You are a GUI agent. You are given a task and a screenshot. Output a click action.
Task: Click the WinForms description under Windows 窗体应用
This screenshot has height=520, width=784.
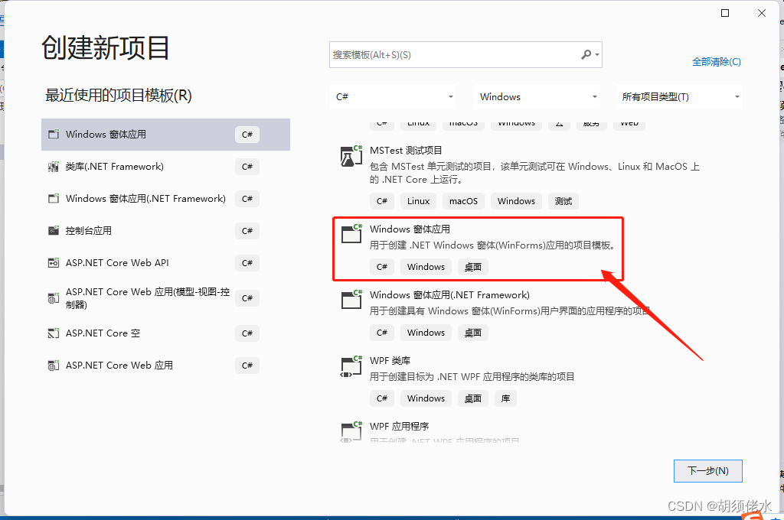494,245
